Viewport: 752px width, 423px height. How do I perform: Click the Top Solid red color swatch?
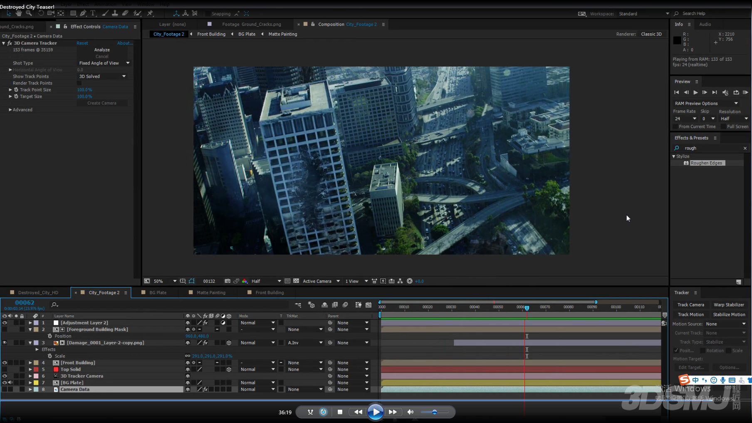pyautogui.click(x=56, y=369)
